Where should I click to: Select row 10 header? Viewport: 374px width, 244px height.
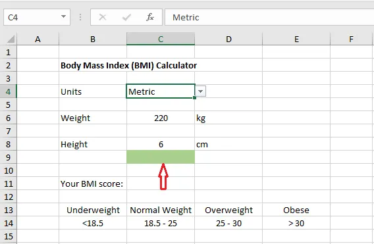9,170
